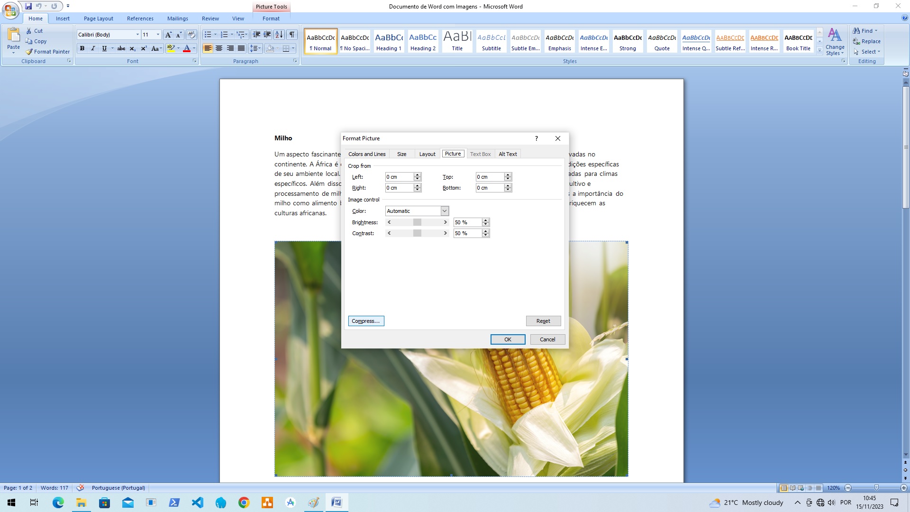910x512 pixels.
Task: Open Microsoft Word Help icon
Action: (x=905, y=18)
